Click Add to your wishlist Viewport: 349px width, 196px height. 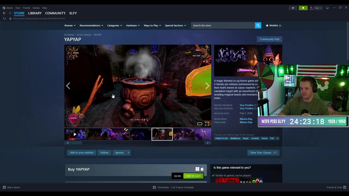coord(82,152)
